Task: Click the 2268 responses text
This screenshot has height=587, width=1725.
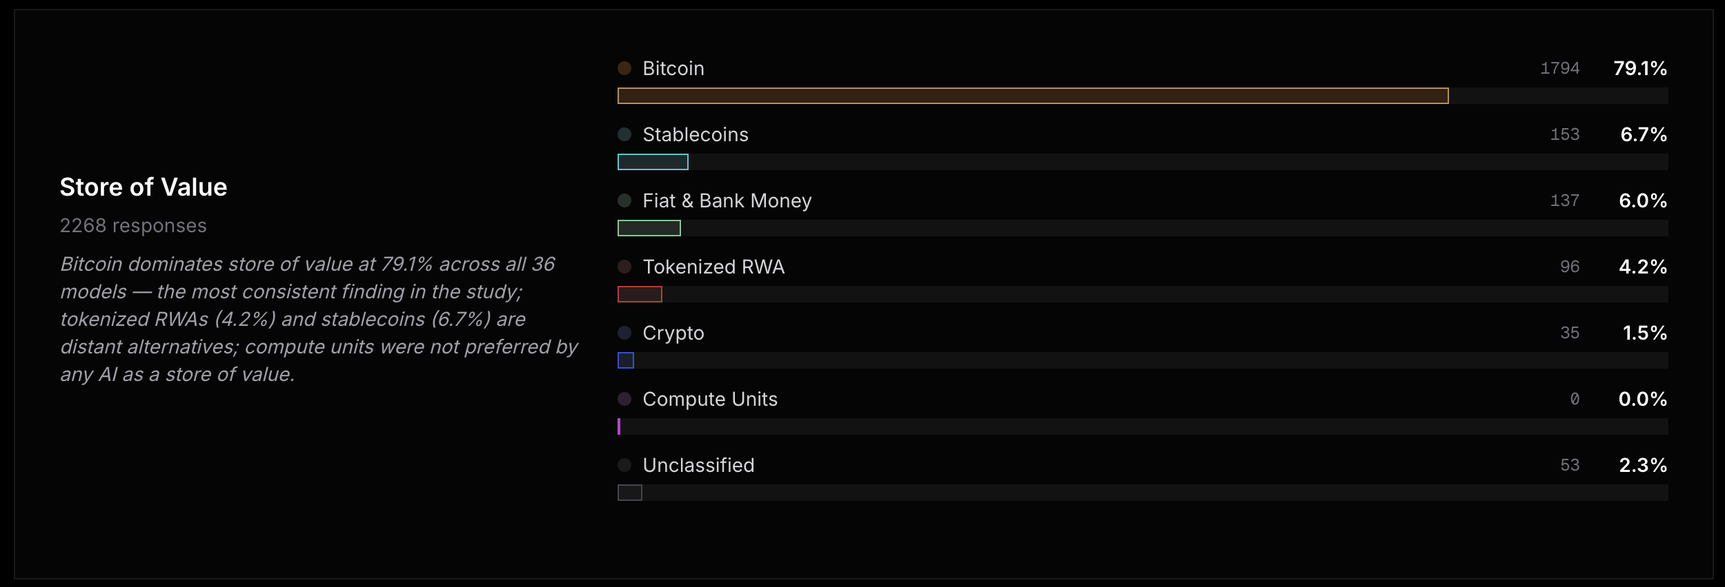Action: tap(133, 226)
